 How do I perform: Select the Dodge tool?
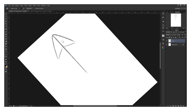point(6,47)
